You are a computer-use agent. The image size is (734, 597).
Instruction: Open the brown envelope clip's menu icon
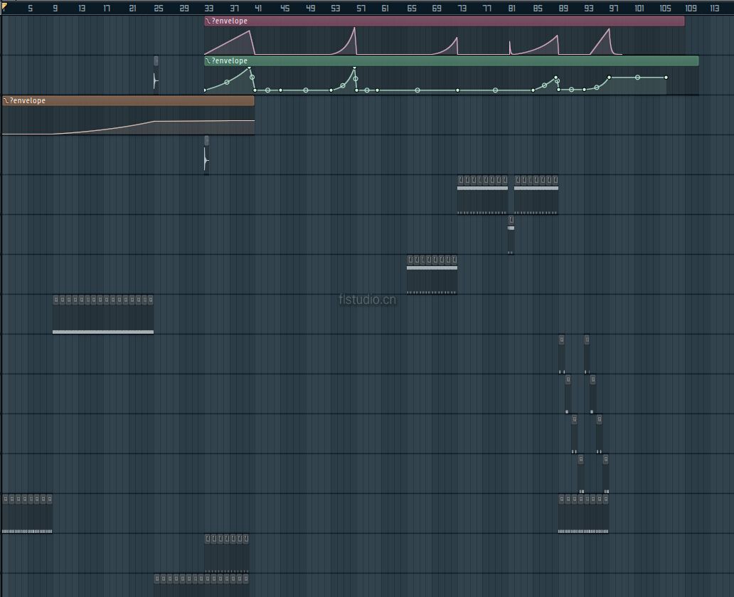click(6, 101)
